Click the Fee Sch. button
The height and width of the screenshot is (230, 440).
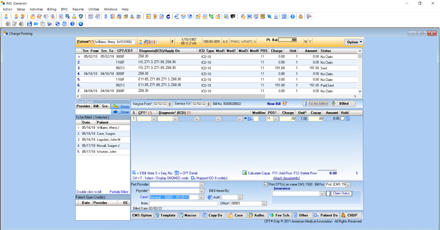280,215
